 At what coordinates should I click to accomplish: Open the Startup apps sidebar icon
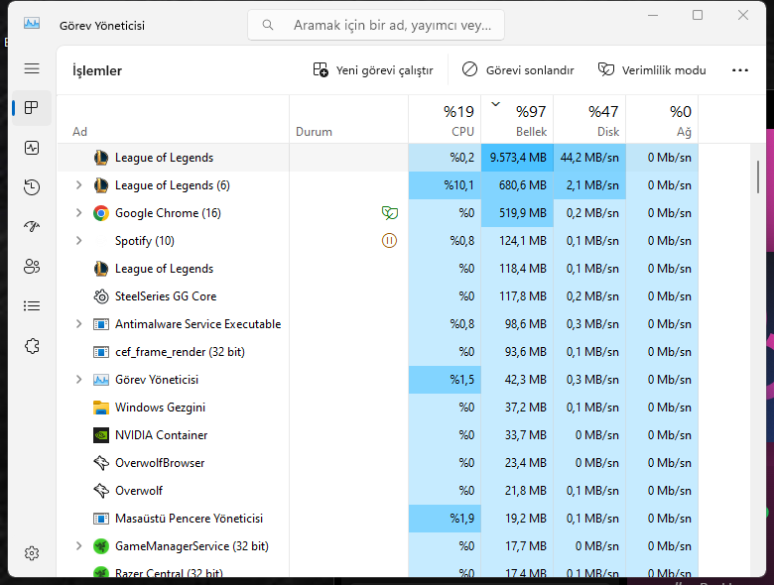tap(32, 226)
